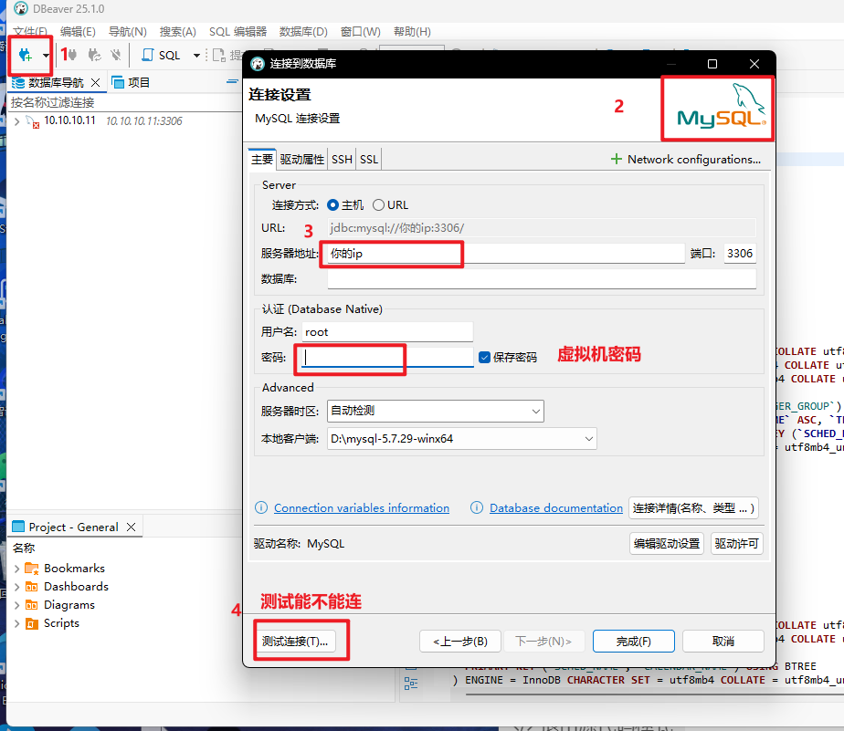Click the 完成(F) finish button
This screenshot has width=844, height=731.
point(632,642)
